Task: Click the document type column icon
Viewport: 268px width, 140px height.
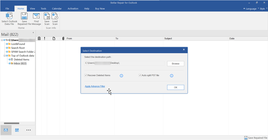Action: 54,38
